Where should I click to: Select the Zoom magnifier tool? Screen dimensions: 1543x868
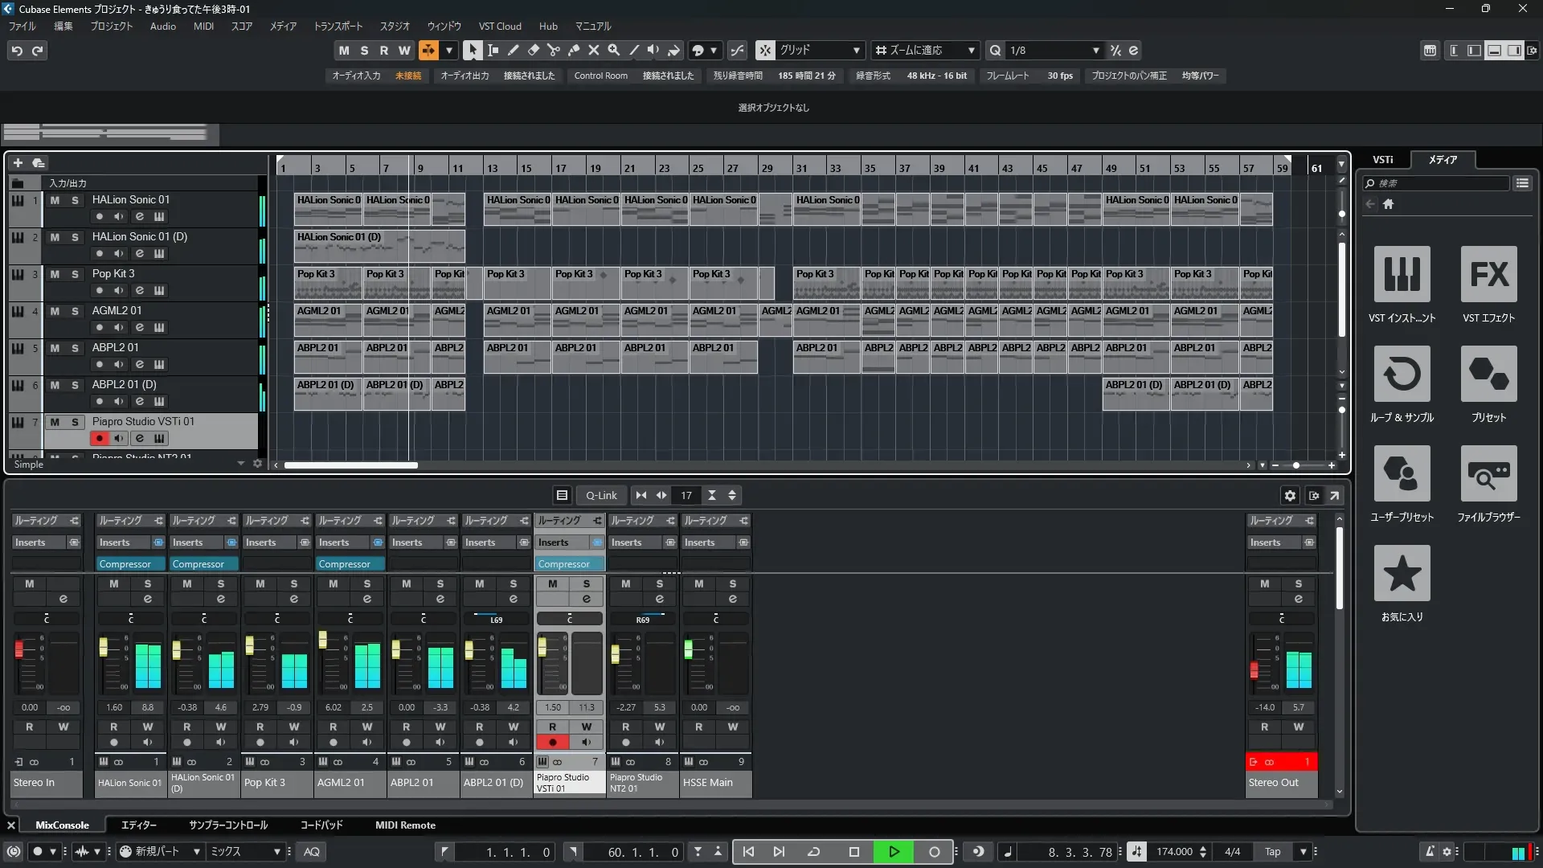click(613, 50)
